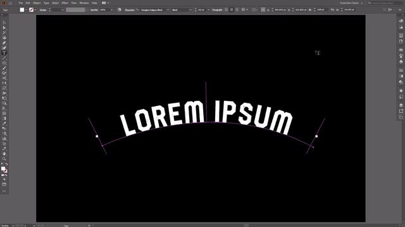Open the Help menu
The width and height of the screenshot is (405, 227).
94,3
